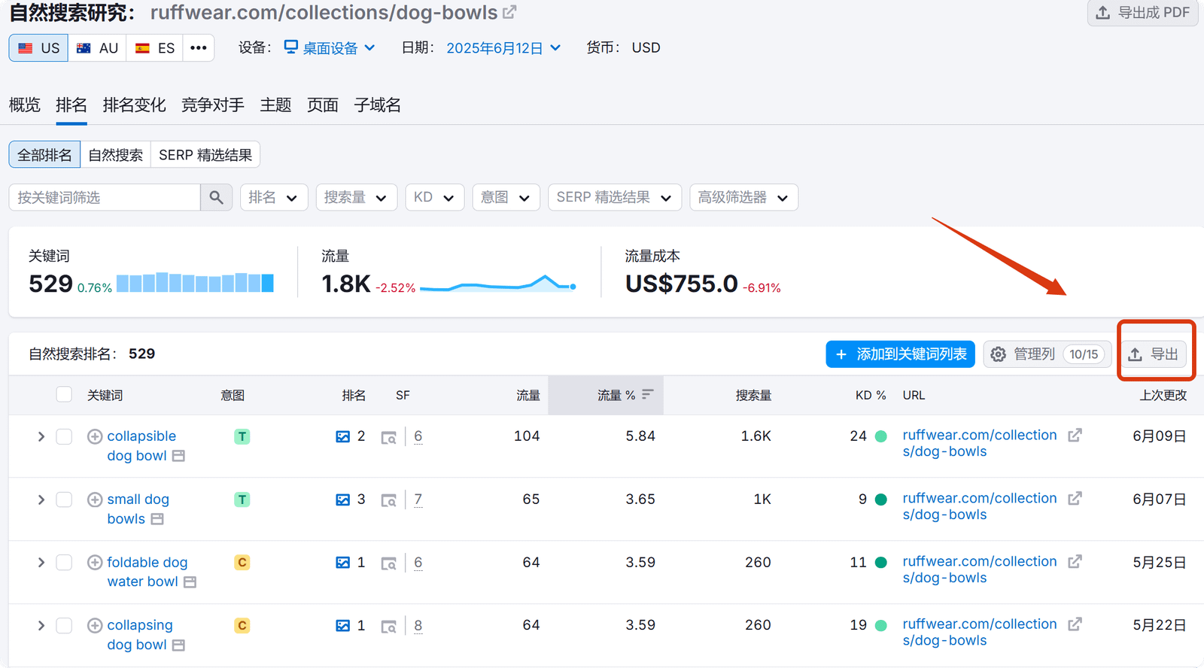Click image SERP feature icon for collapsible dog bowl
This screenshot has height=668, width=1204.
point(342,436)
